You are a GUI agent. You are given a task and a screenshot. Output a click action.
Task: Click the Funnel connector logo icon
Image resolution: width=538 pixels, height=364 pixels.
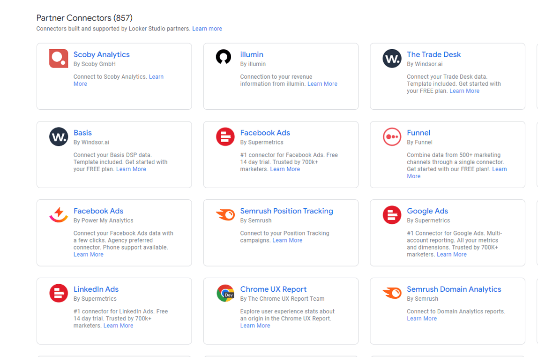click(392, 136)
